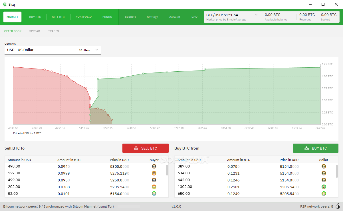Click the red SELL BTC button
This screenshot has height=211, width=343.
click(146, 148)
